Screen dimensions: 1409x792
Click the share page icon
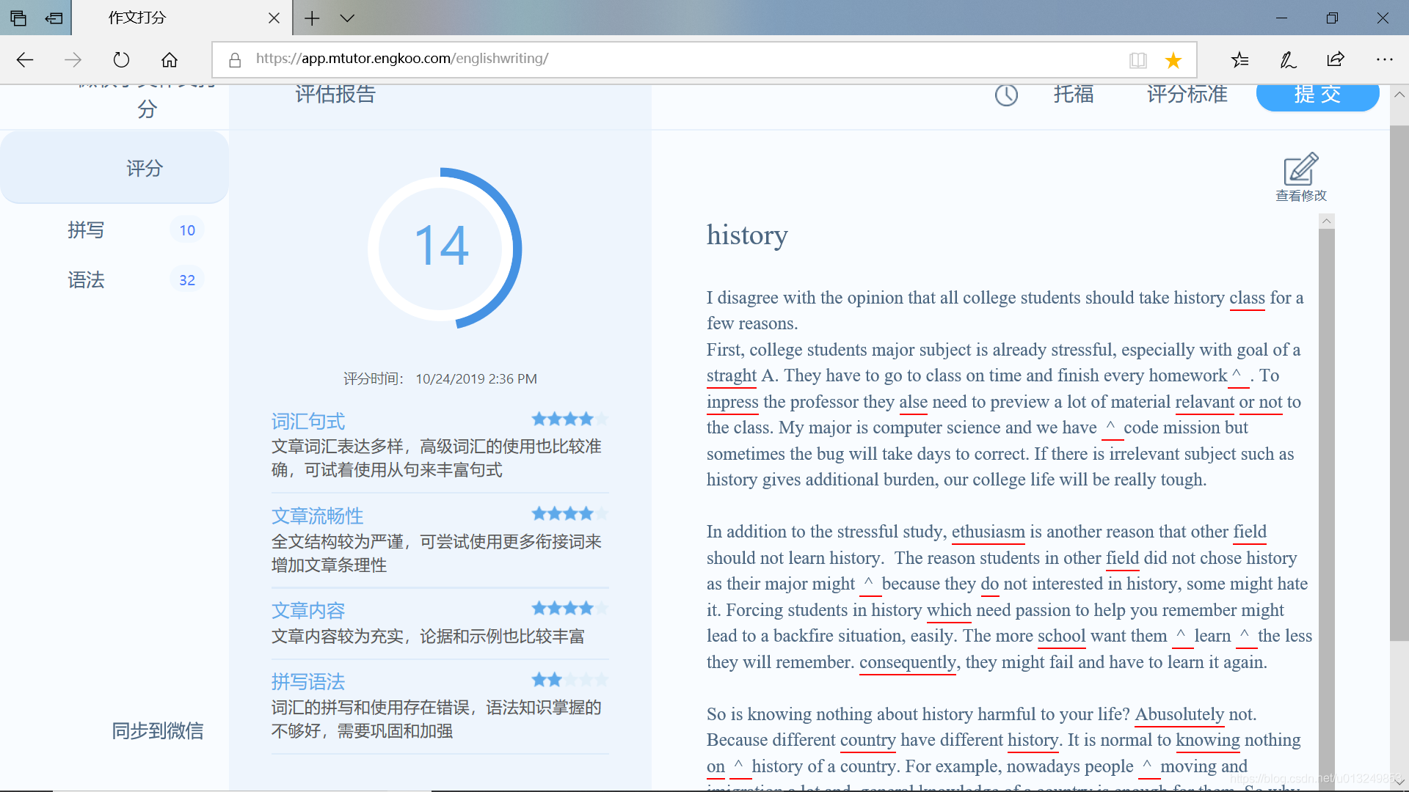(1336, 59)
